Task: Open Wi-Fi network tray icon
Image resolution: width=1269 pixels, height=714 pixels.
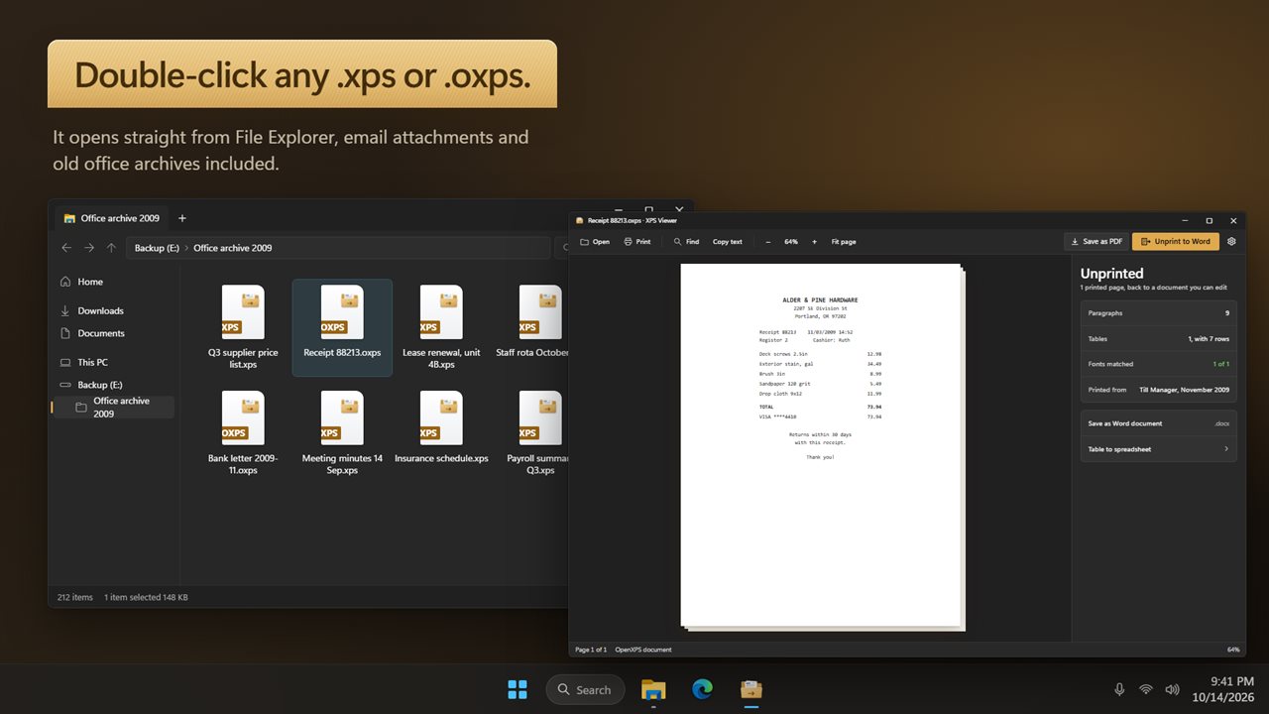Action: tap(1146, 689)
